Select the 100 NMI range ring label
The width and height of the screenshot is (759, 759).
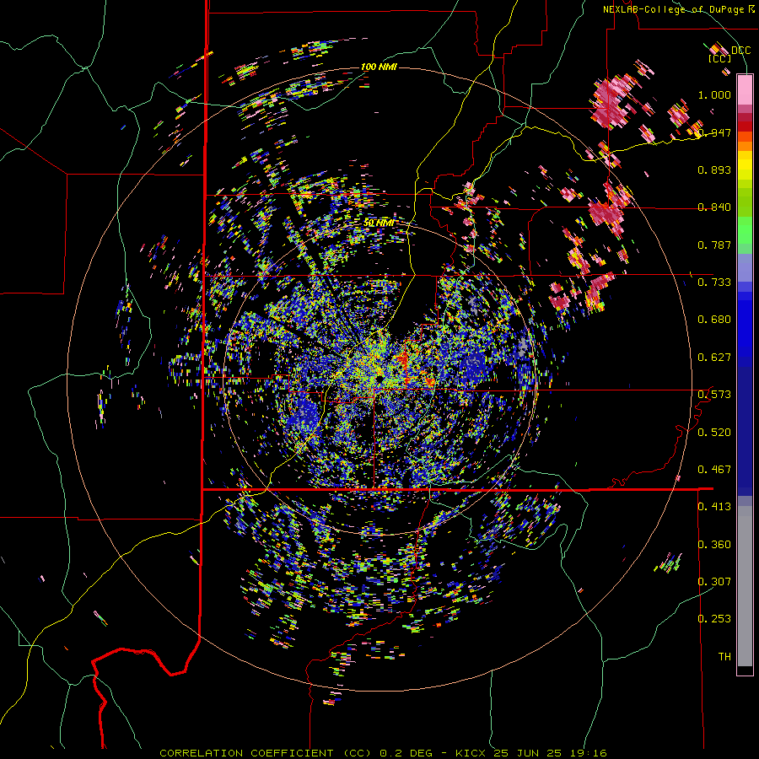click(379, 67)
